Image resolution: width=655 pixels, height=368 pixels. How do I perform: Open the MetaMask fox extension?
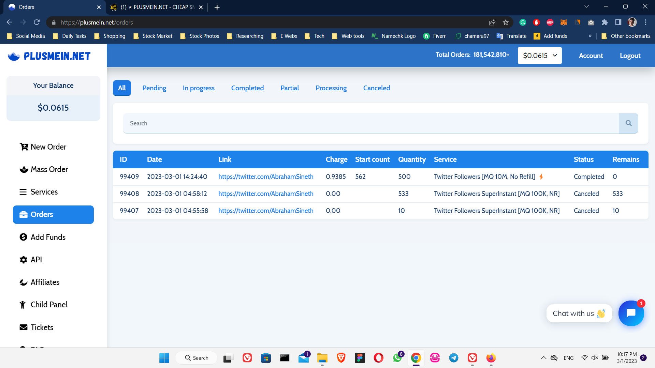pyautogui.click(x=564, y=22)
